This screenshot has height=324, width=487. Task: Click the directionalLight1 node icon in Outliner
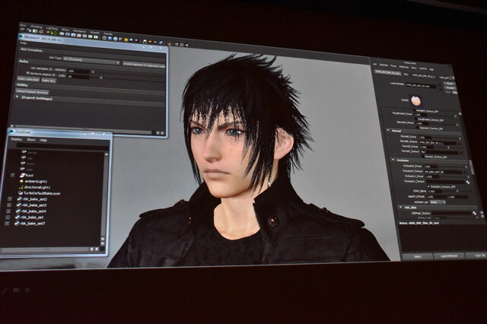pos(21,187)
